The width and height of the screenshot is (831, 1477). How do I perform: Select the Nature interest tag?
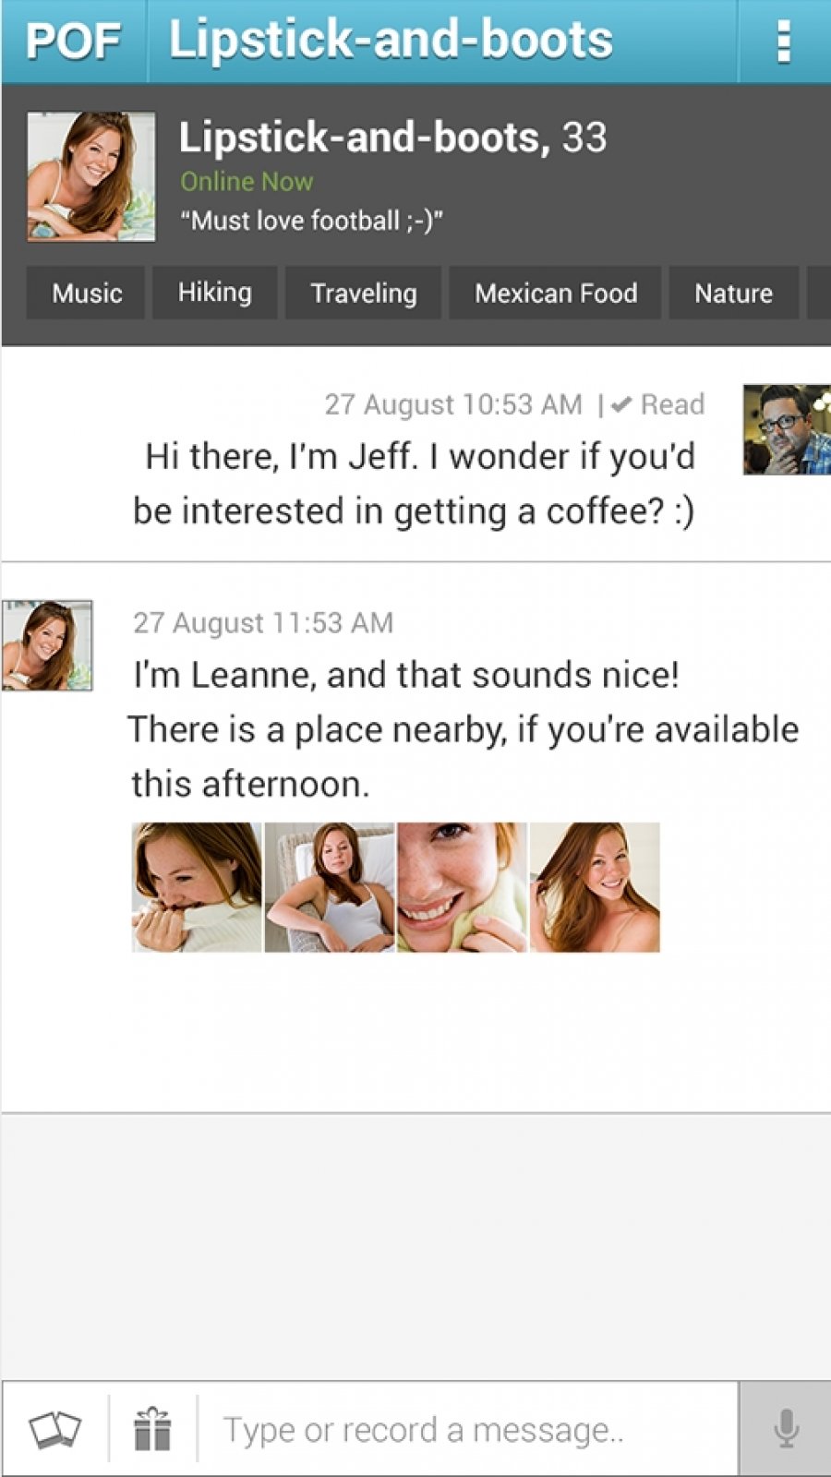click(733, 293)
